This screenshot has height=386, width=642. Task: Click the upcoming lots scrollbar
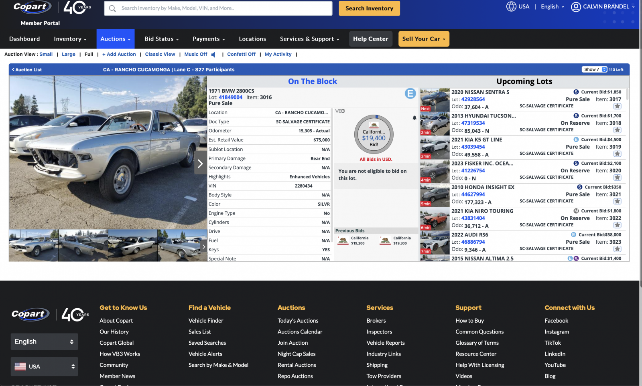click(627, 95)
